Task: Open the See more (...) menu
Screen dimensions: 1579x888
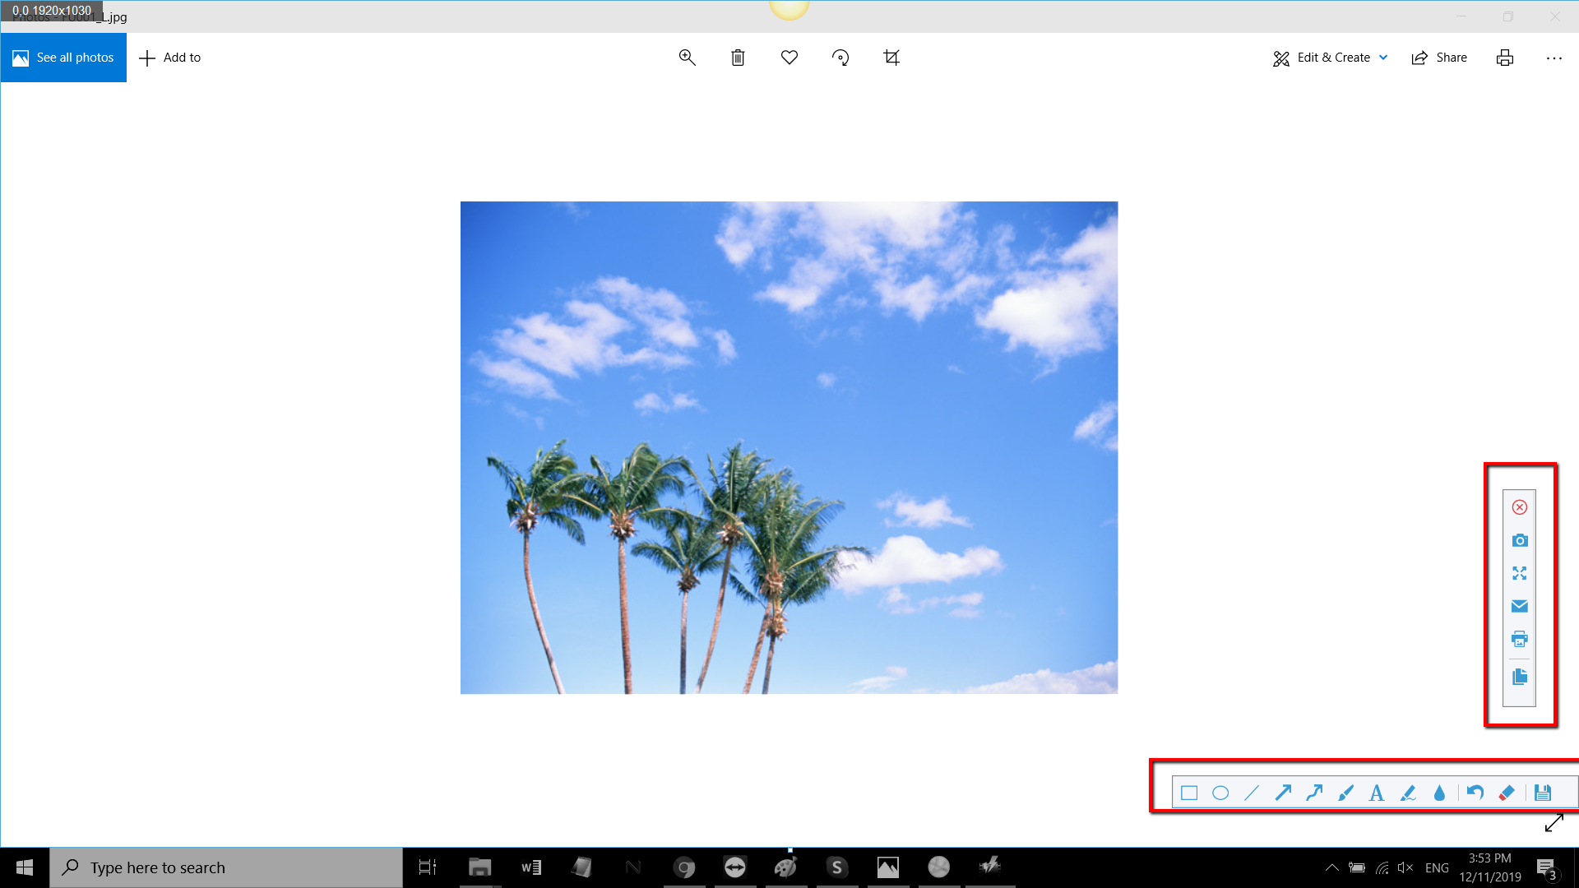Action: tap(1555, 58)
